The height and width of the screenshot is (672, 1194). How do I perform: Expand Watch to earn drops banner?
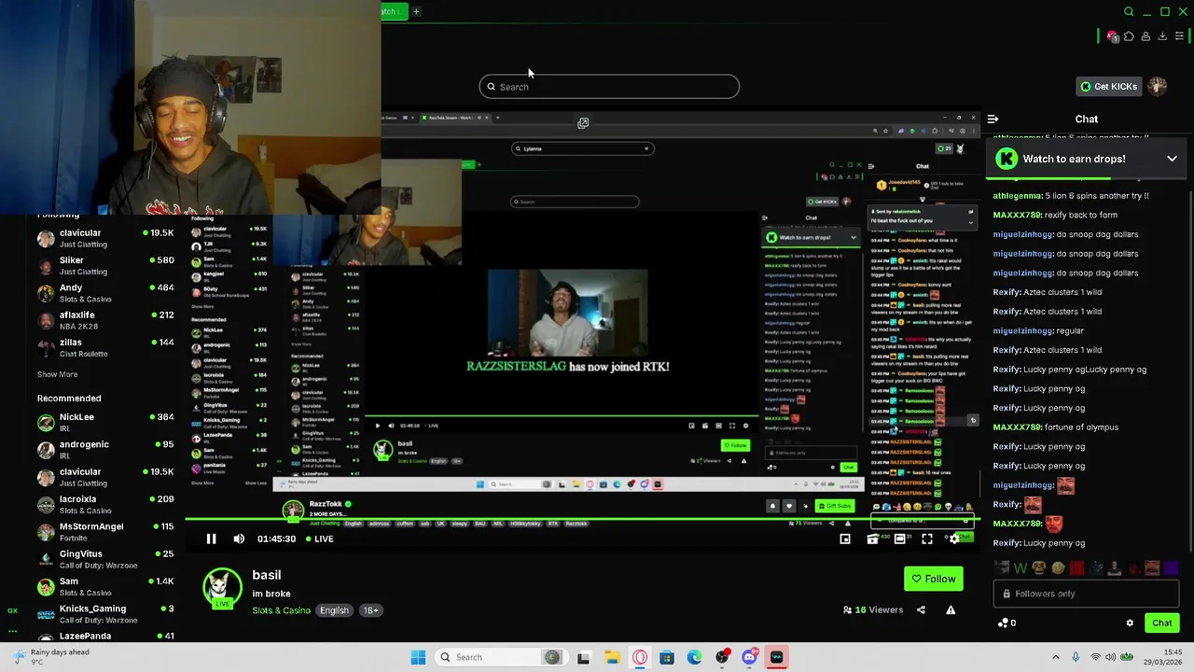tap(1172, 159)
